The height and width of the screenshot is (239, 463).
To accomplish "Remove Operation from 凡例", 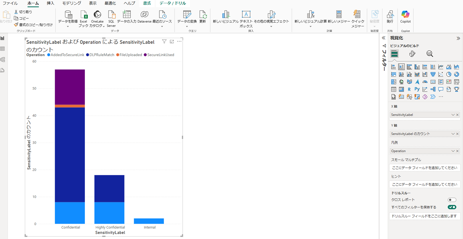I will click(457, 151).
